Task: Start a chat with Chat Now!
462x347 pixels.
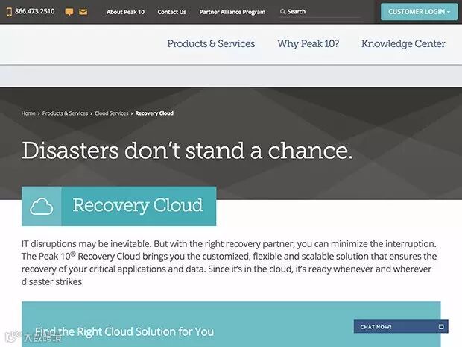Action: pos(401,326)
